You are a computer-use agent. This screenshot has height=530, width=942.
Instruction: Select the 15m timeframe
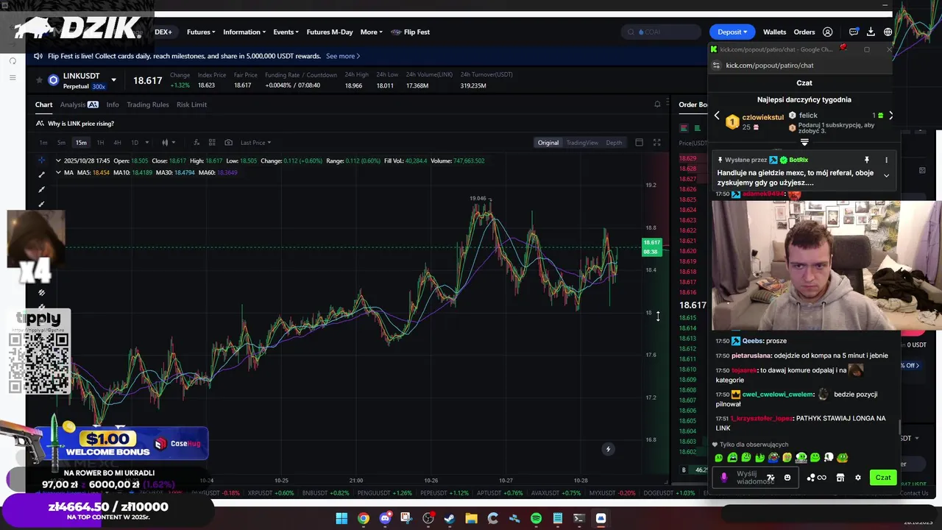click(x=81, y=143)
